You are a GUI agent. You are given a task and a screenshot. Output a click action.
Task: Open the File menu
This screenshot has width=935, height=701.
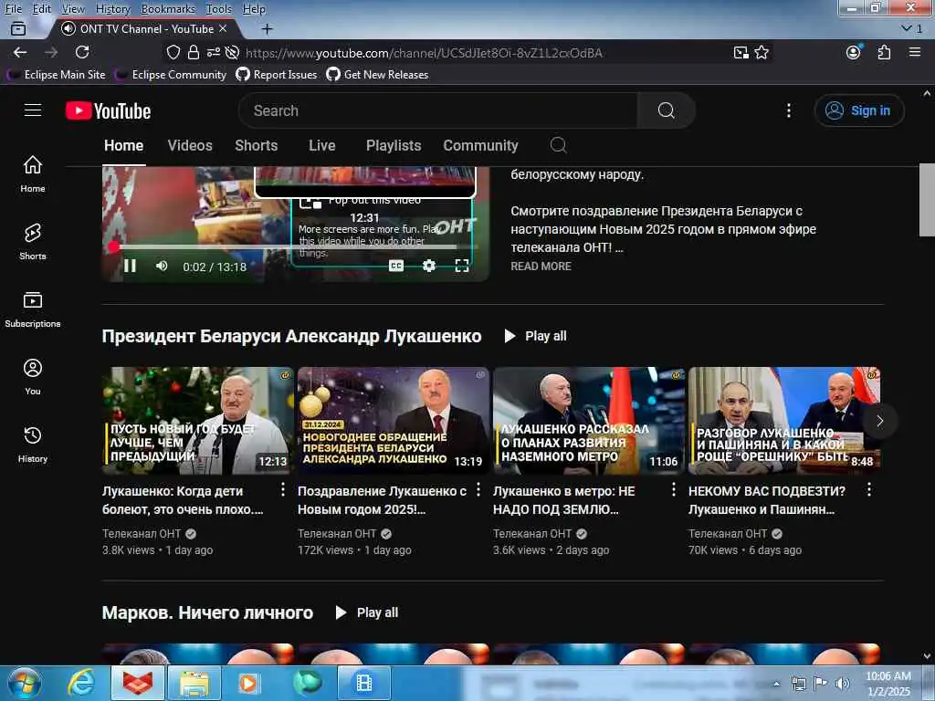13,9
